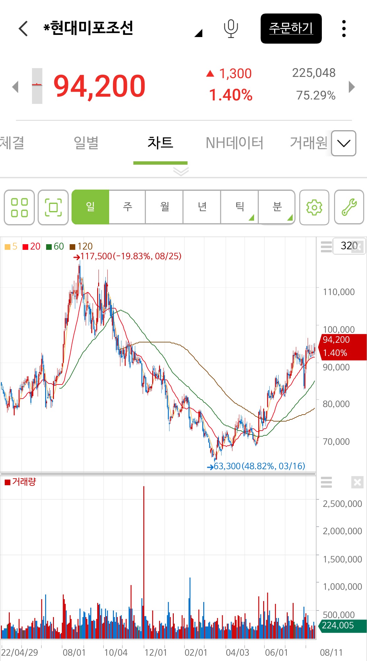Edit the 320 candle count field

click(x=349, y=246)
